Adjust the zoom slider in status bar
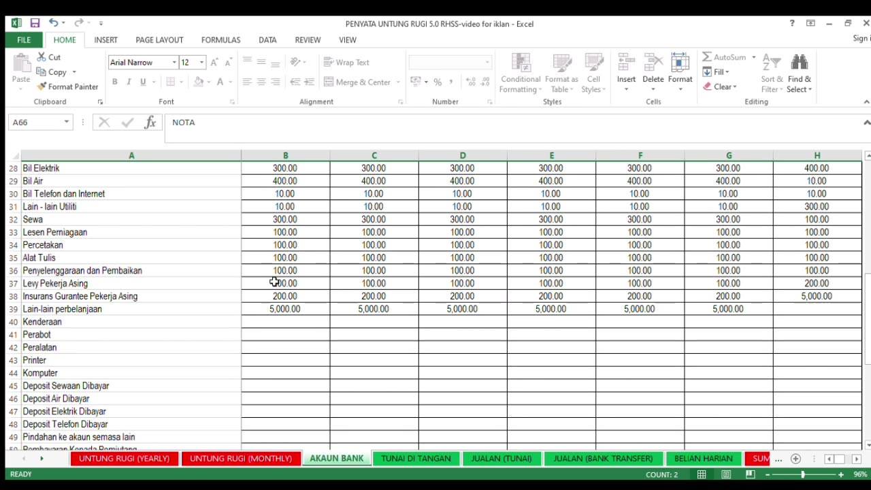The width and height of the screenshot is (871, 490). coord(803,474)
